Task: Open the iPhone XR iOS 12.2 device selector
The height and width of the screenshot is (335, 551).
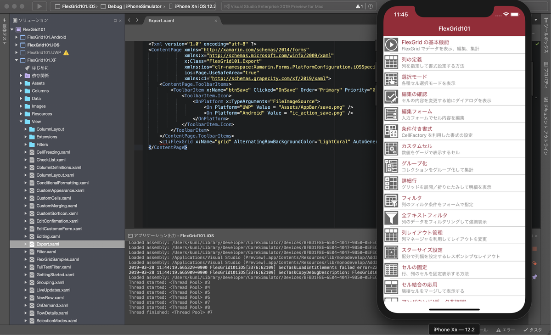Action: pyautogui.click(x=192, y=6)
